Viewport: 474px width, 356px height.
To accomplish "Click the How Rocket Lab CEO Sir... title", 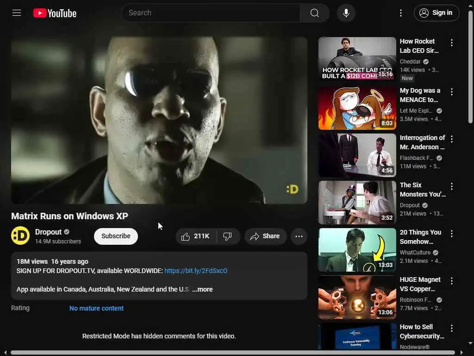I will [419, 46].
